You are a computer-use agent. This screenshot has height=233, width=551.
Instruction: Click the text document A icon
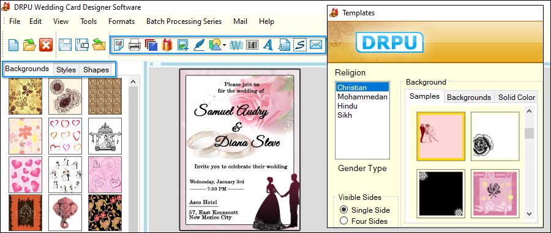(284, 45)
